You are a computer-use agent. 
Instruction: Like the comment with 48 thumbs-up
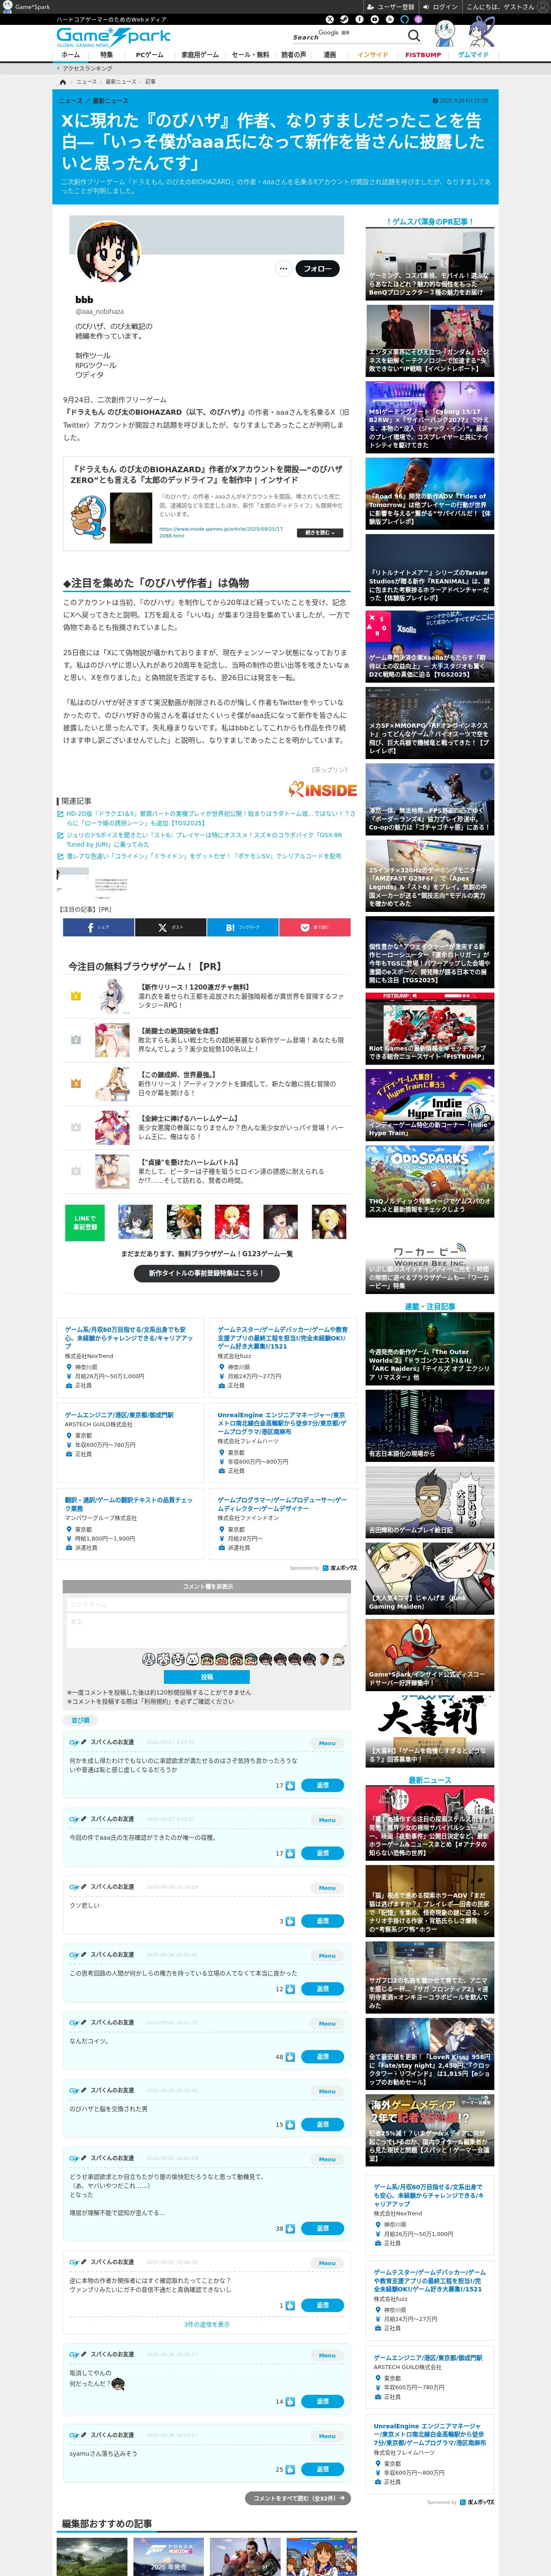pos(291,2057)
